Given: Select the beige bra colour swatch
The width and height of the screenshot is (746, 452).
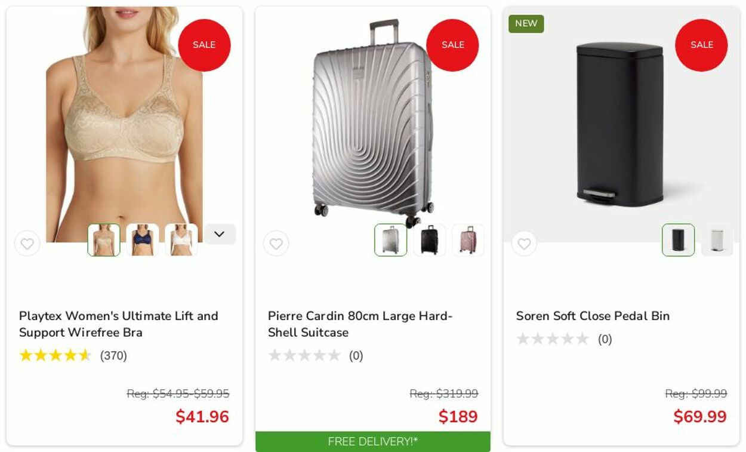Looking at the screenshot, I should tap(104, 240).
